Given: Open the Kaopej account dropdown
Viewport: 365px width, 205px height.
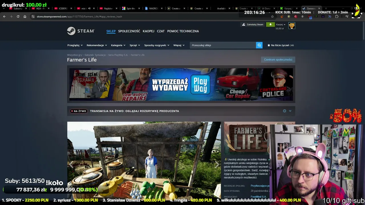Looking at the screenshot, I should (x=281, y=24).
